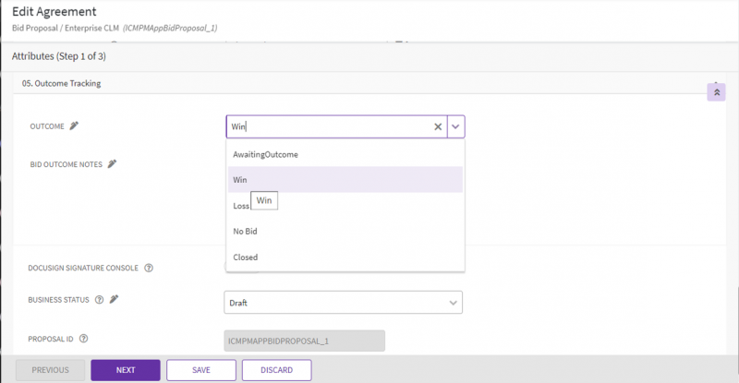The image size is (739, 383).
Task: Click the SAVE button
Action: (x=201, y=370)
